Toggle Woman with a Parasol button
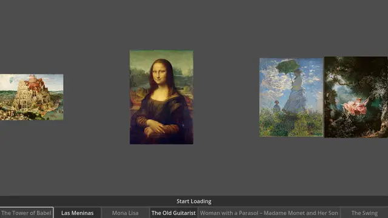388x218 pixels. tap(269, 213)
